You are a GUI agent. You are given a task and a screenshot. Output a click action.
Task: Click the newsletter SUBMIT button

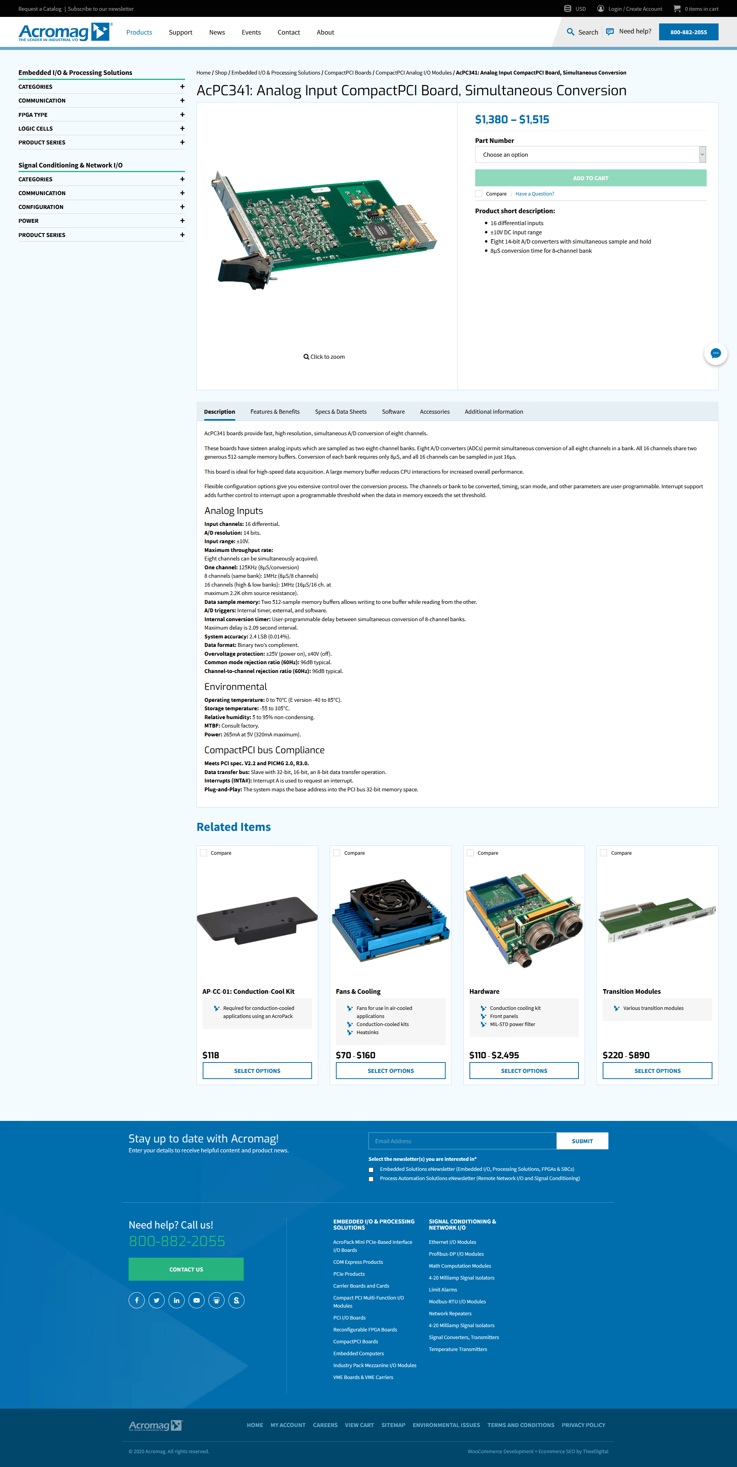point(582,1141)
